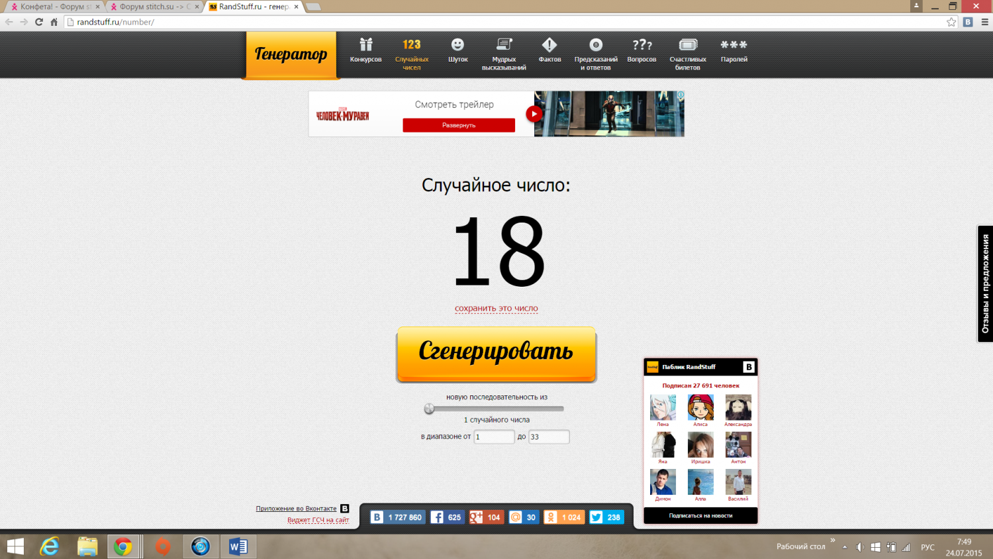This screenshot has height=559, width=993.
Task: Open the Конкурсов gift icon generator
Action: [365, 45]
